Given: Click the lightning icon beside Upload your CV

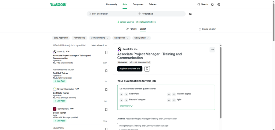Looking at the screenshot, I should tap(118, 22).
